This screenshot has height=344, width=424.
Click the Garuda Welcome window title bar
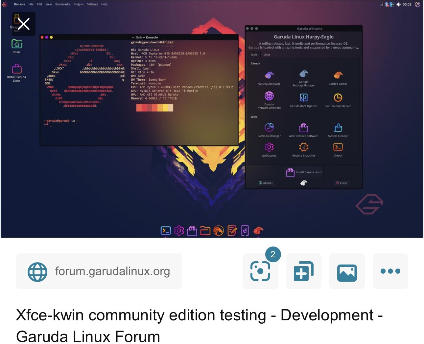click(304, 29)
